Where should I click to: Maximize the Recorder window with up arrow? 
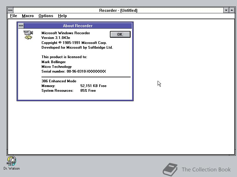[x=232, y=10]
